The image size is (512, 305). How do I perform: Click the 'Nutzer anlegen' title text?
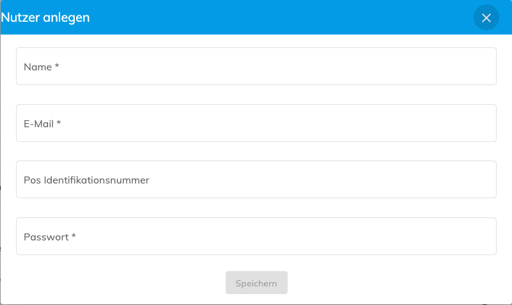45,18
